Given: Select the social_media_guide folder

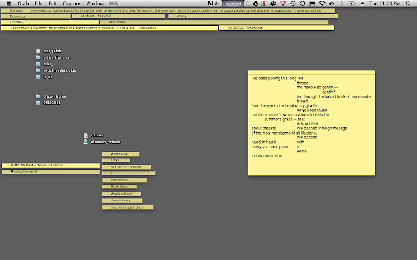Looking at the screenshot, I should tap(38, 70).
